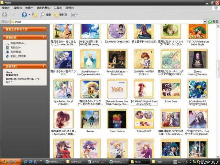
Task: Select the CLANNAD ~AFTER STORY~ folder
Action: (144, 62)
